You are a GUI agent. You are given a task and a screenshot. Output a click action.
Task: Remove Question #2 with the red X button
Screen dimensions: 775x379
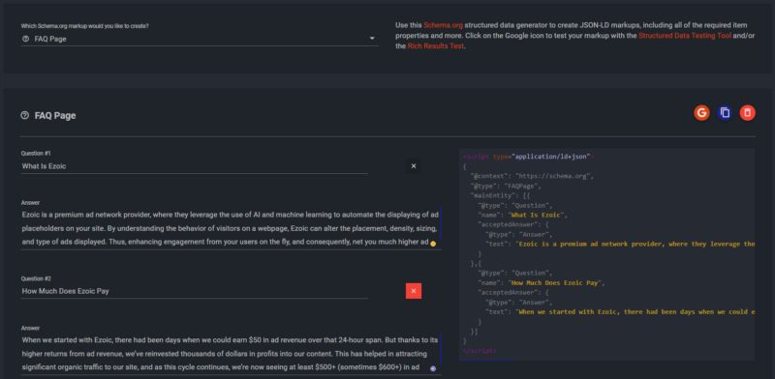tap(414, 291)
